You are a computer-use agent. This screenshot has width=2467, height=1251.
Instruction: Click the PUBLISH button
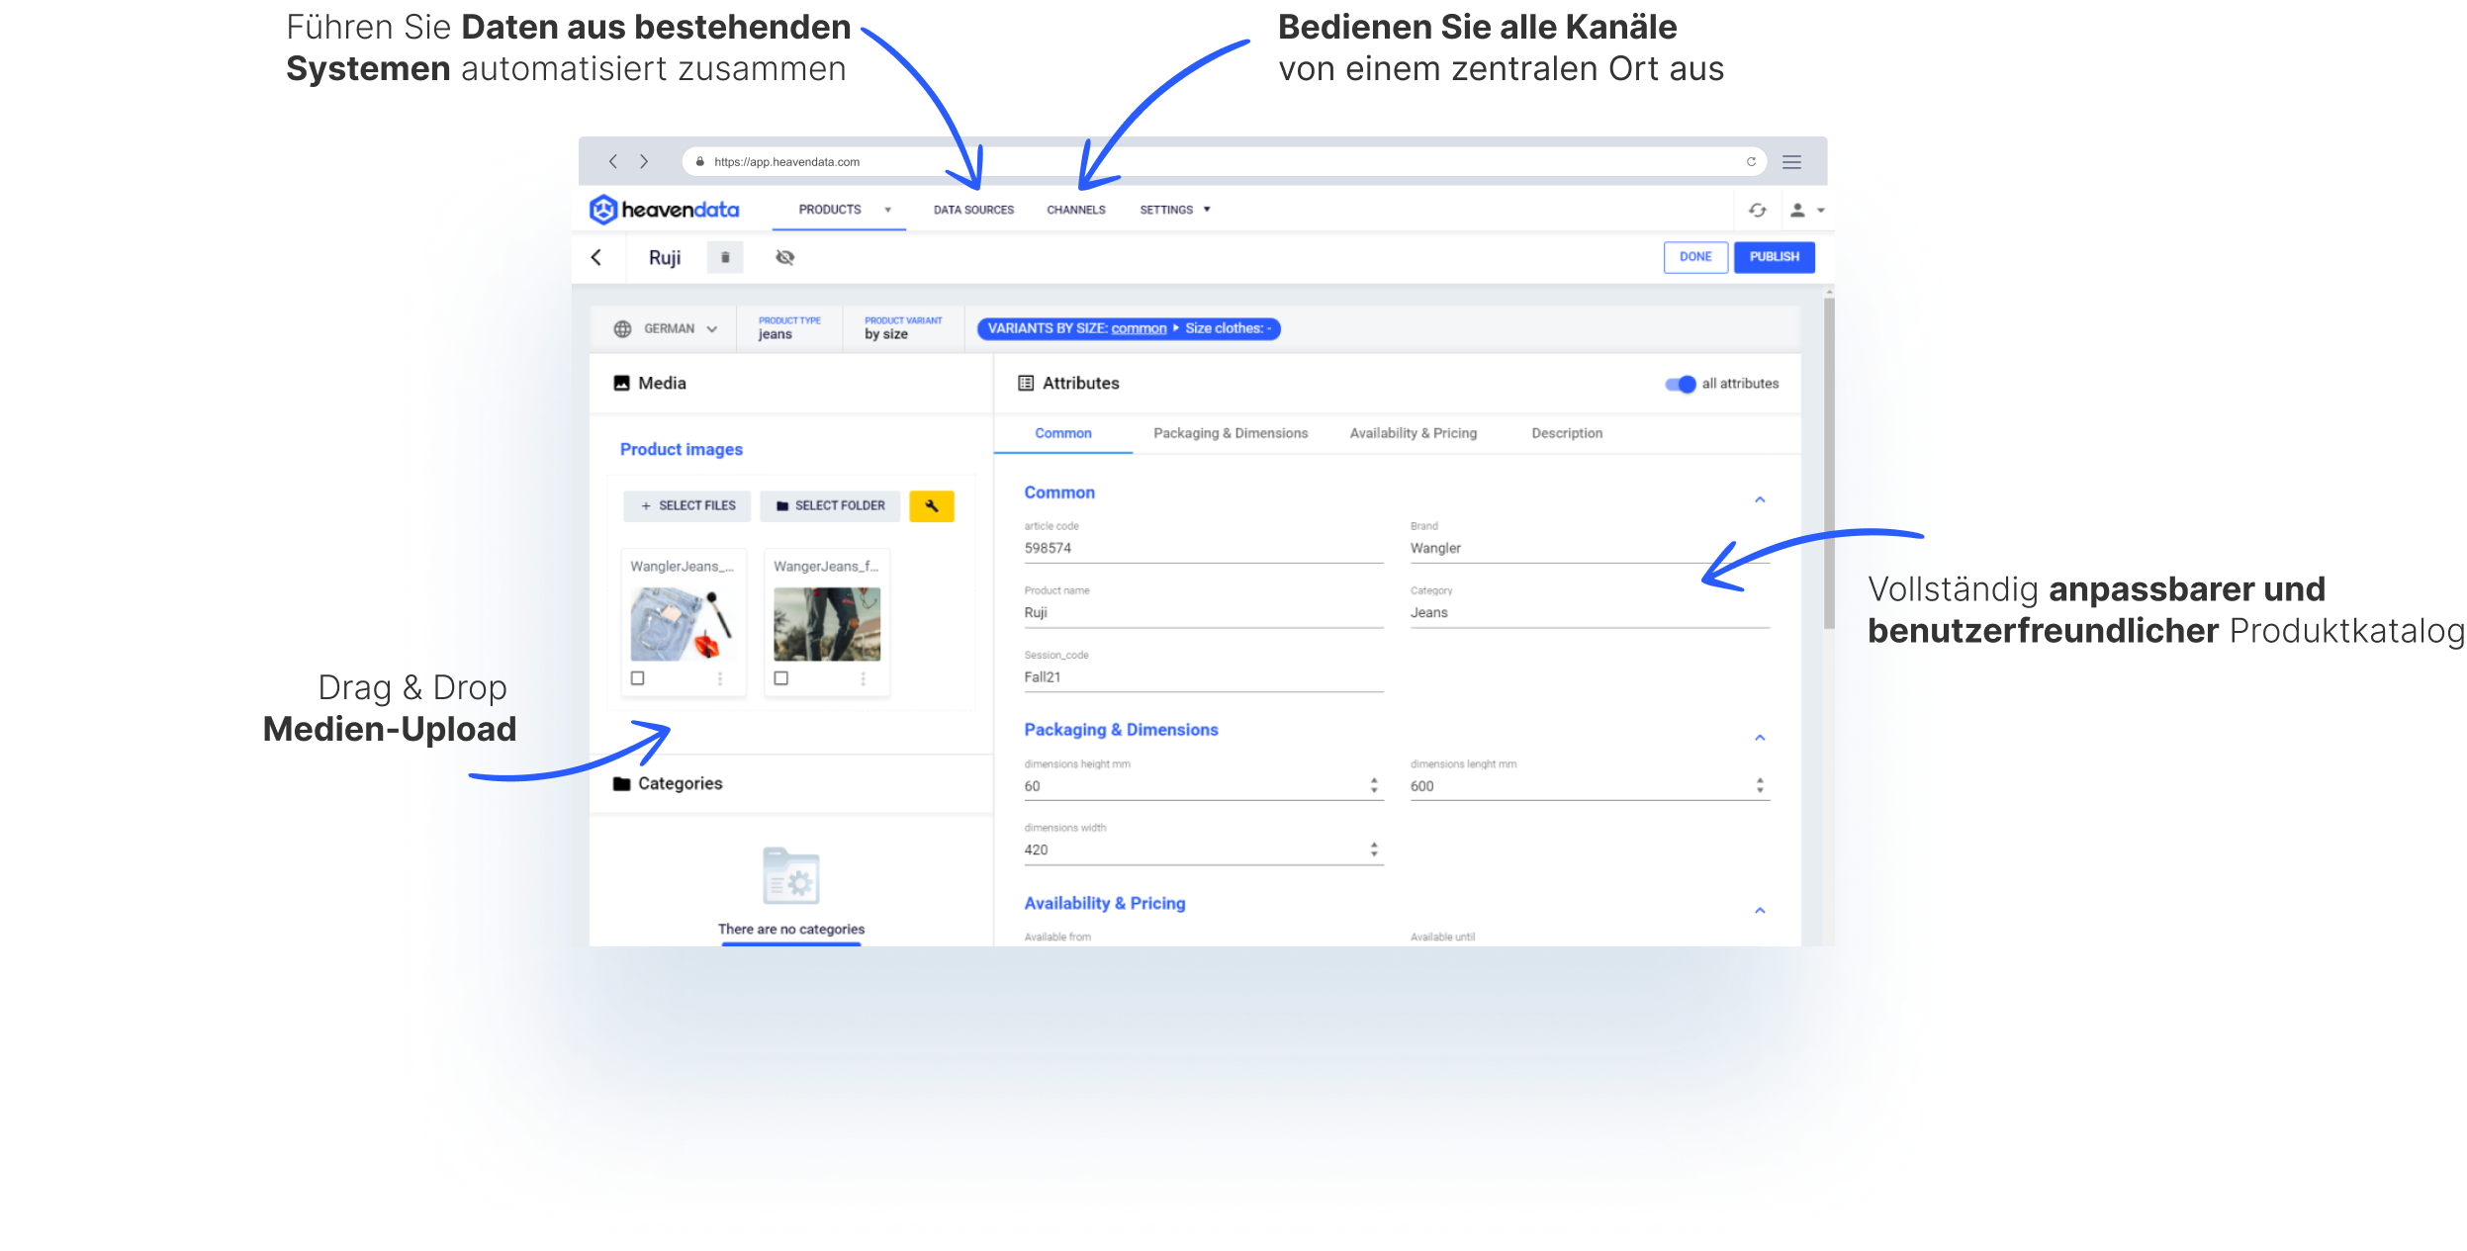pyautogui.click(x=1774, y=257)
